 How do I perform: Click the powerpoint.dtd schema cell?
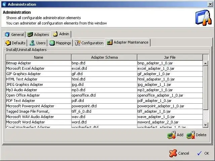tap(104, 106)
